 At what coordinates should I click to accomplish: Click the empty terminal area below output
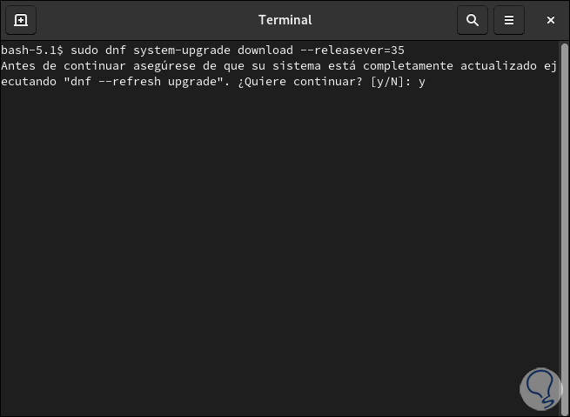[261, 244]
